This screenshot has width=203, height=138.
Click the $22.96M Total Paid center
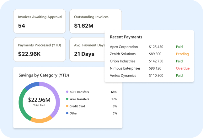(x=39, y=101)
